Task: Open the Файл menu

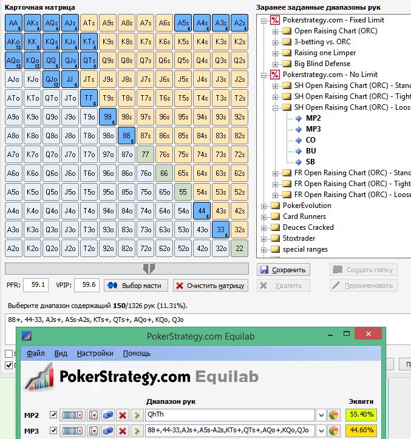Action: 35,354
